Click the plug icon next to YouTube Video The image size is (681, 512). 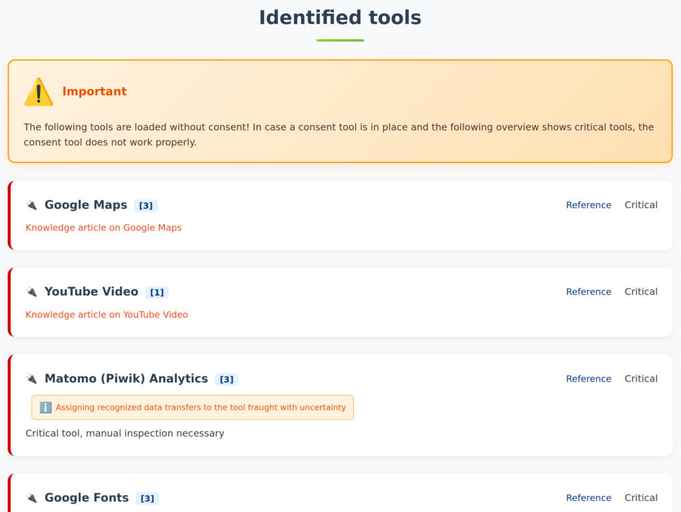coord(32,292)
